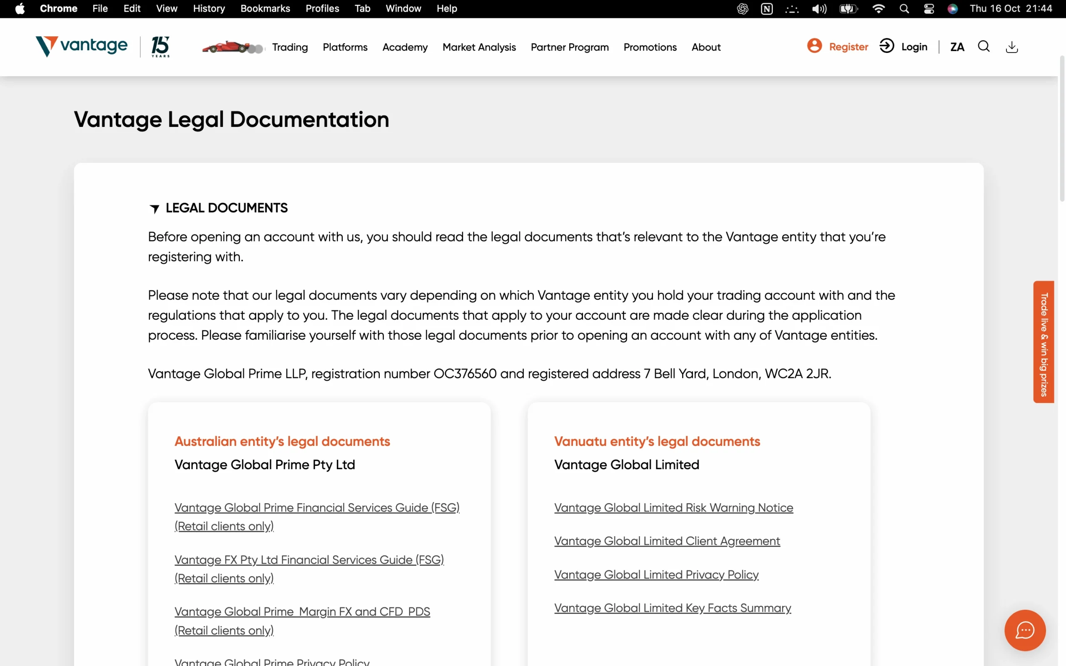Viewport: 1066px width, 666px height.
Task: Open Vantage Global Limited Client Agreement link
Action: point(667,541)
